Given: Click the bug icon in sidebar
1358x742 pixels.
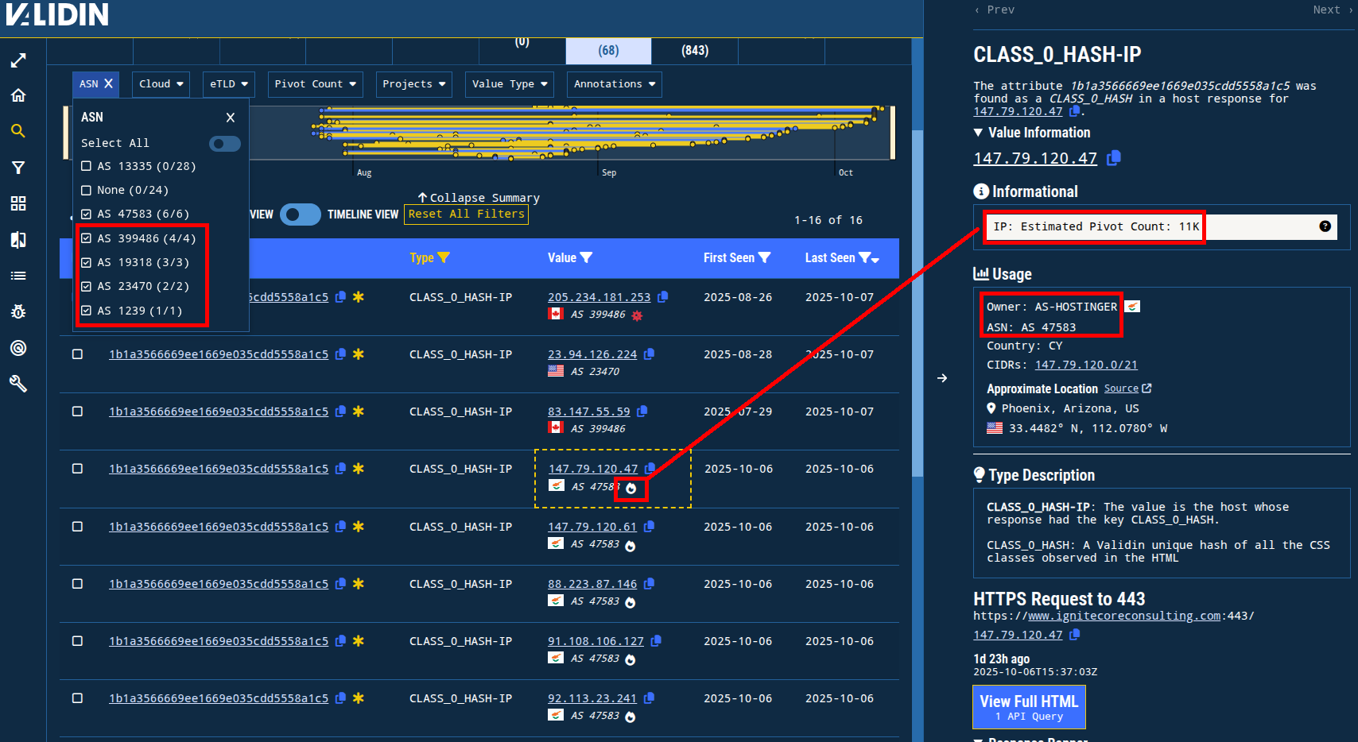Looking at the screenshot, I should [x=18, y=311].
